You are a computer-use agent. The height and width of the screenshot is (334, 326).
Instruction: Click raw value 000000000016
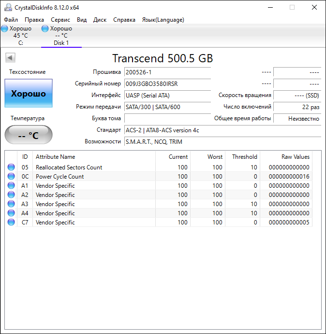click(x=289, y=177)
